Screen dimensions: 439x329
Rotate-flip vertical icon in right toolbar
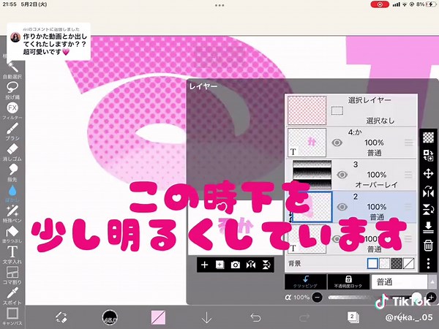click(428, 210)
